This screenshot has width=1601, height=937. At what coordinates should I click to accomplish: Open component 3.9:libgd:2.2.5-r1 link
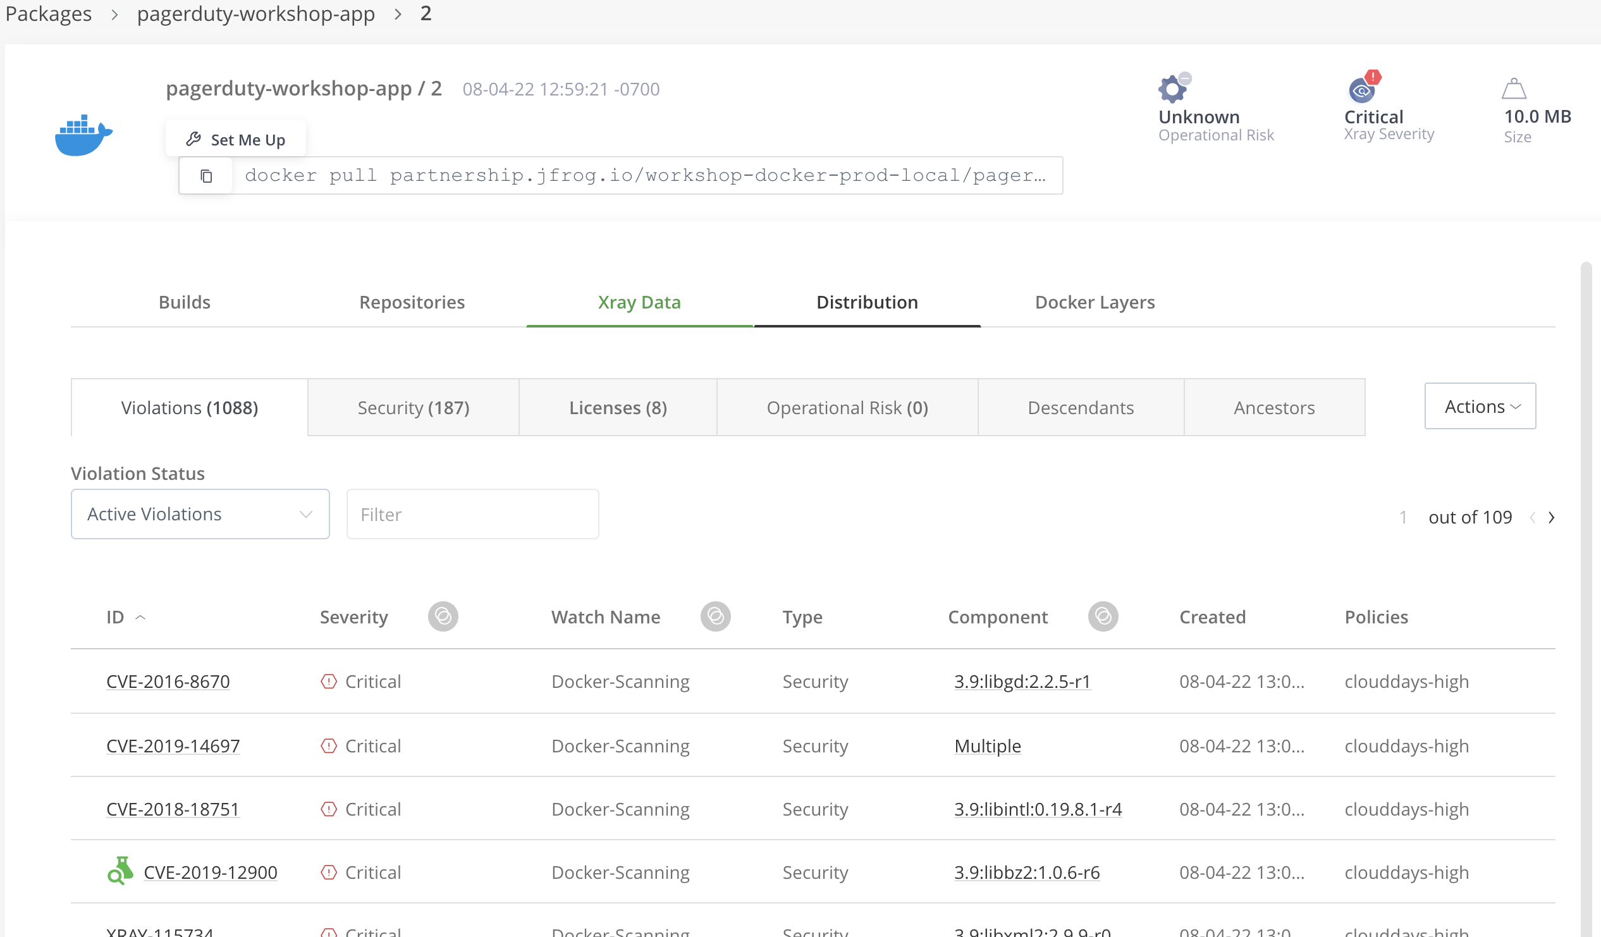point(1022,681)
